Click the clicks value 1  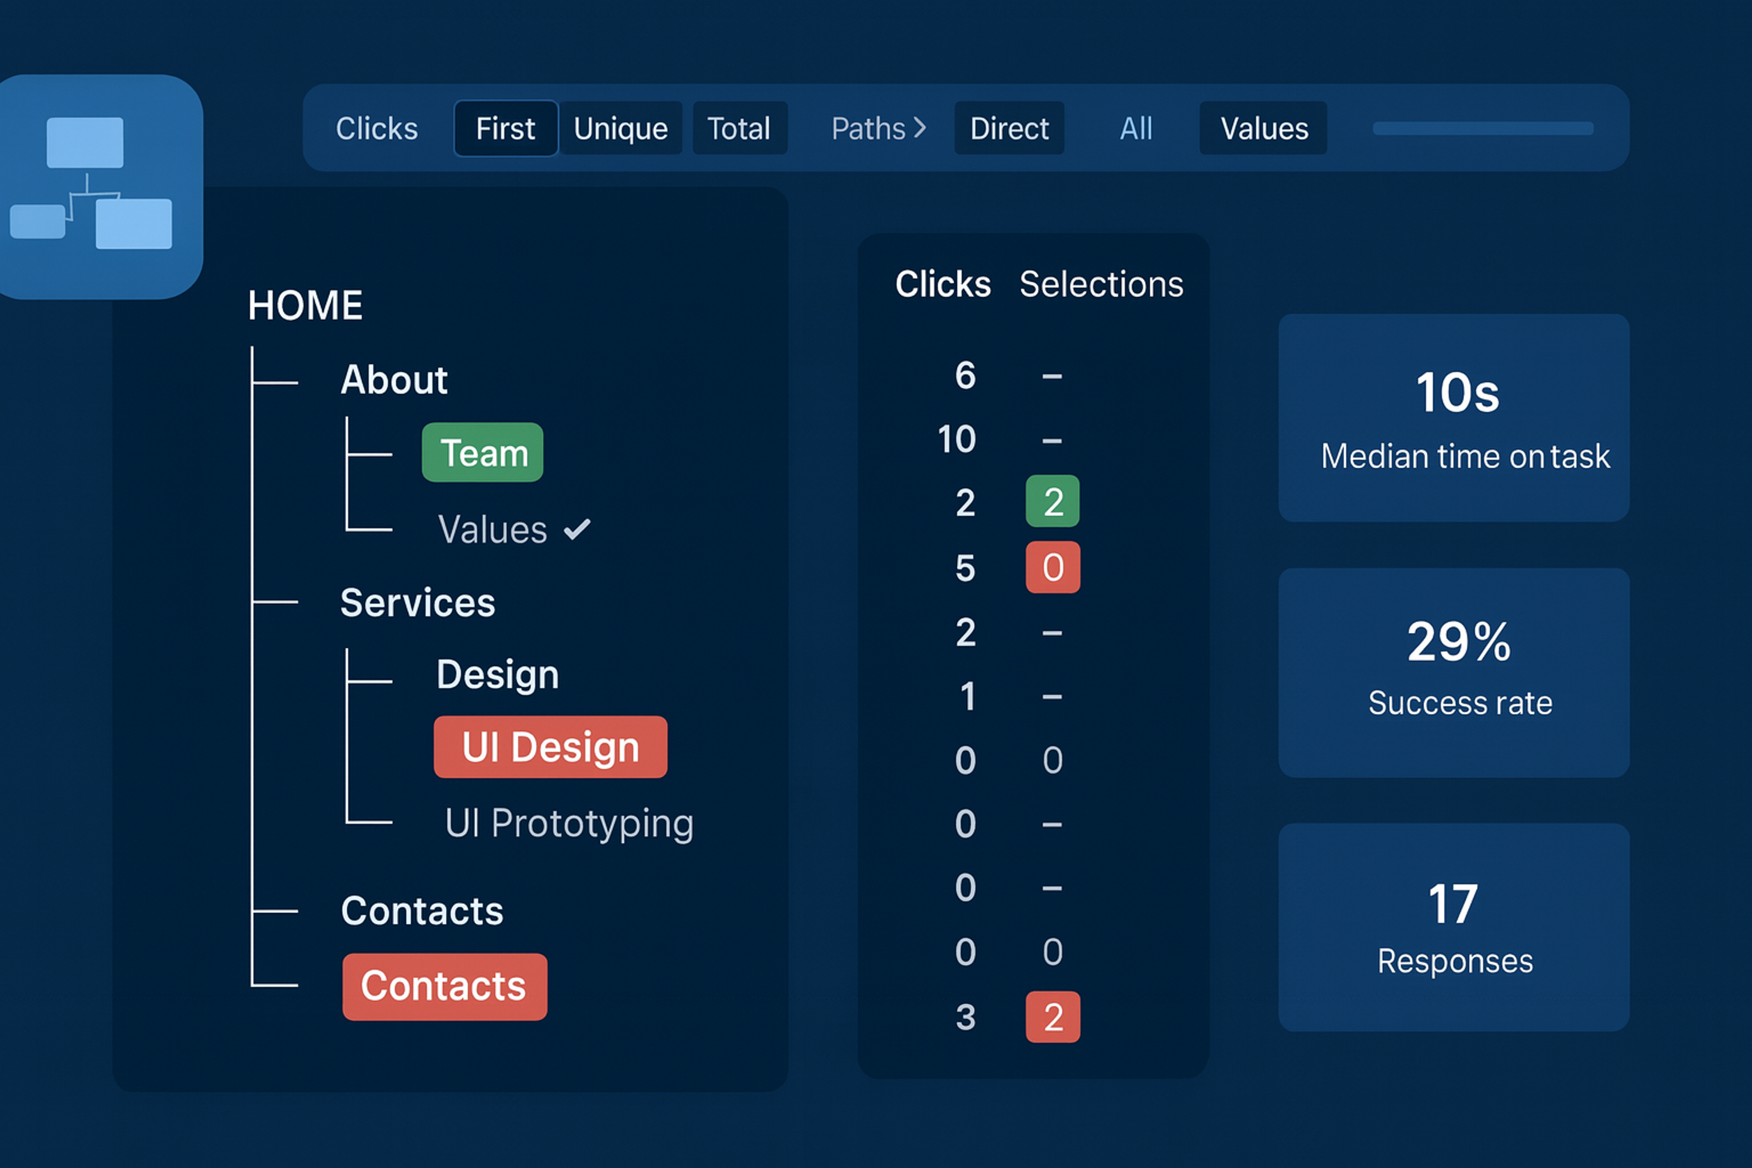(x=967, y=697)
